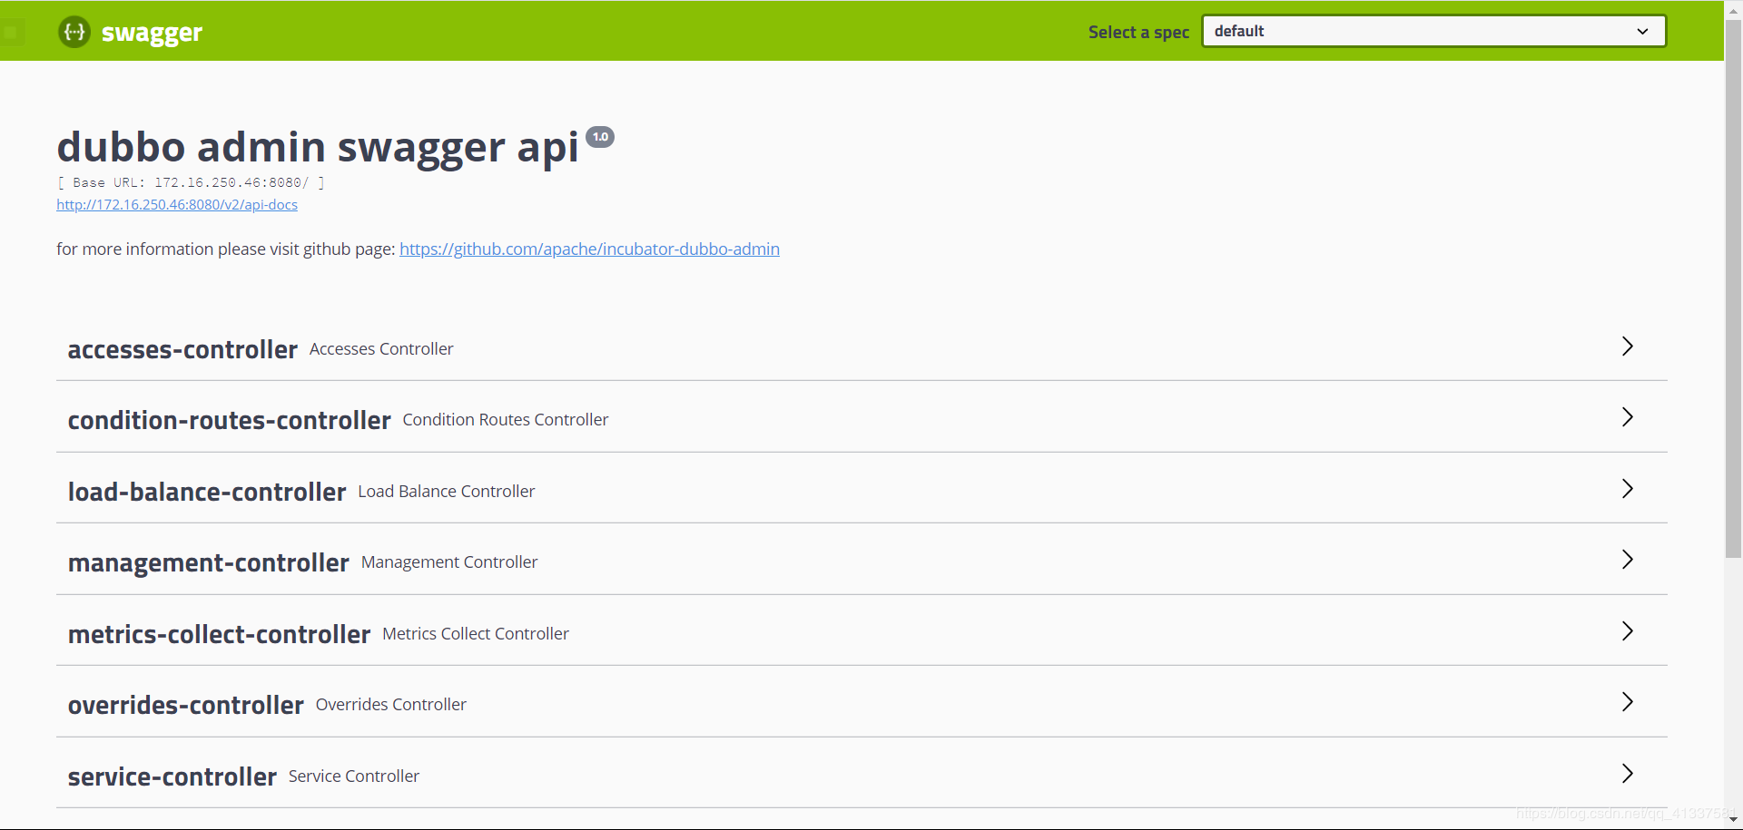Click the Base URL text line
1743x830 pixels.
(191, 182)
